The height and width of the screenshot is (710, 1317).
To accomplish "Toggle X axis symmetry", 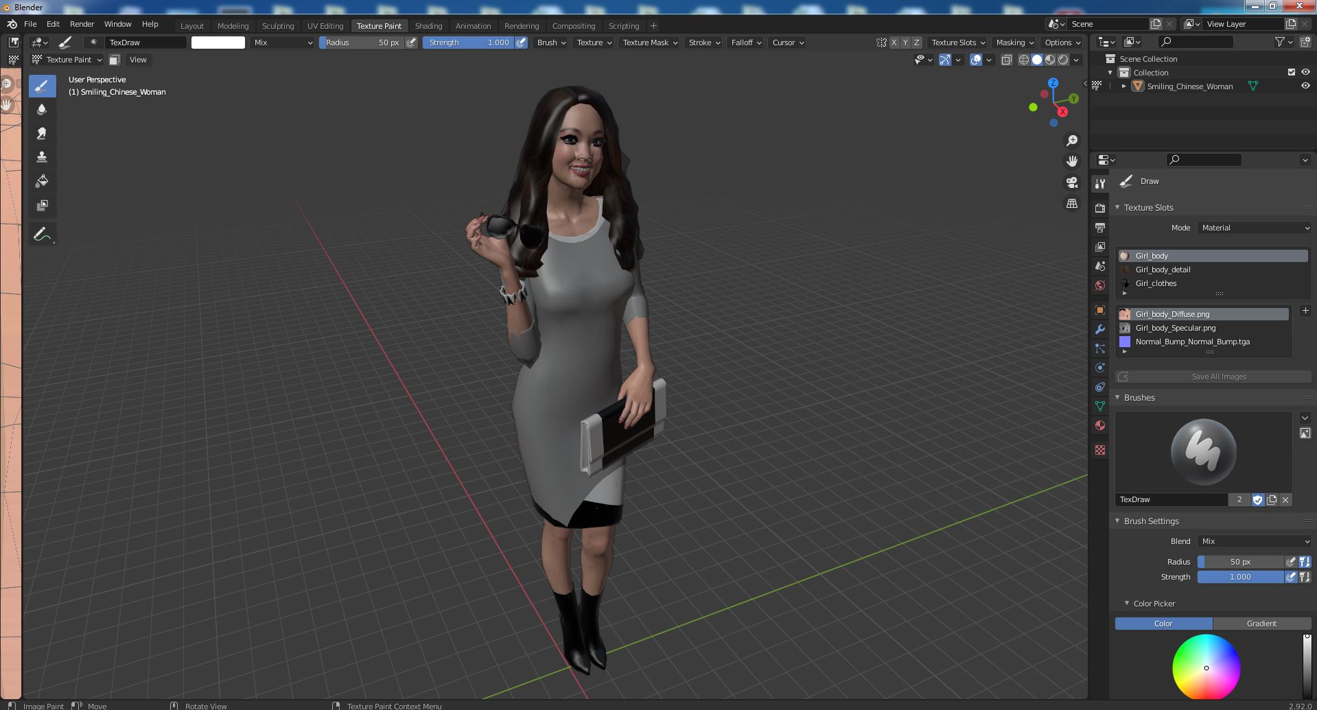I will coord(894,43).
